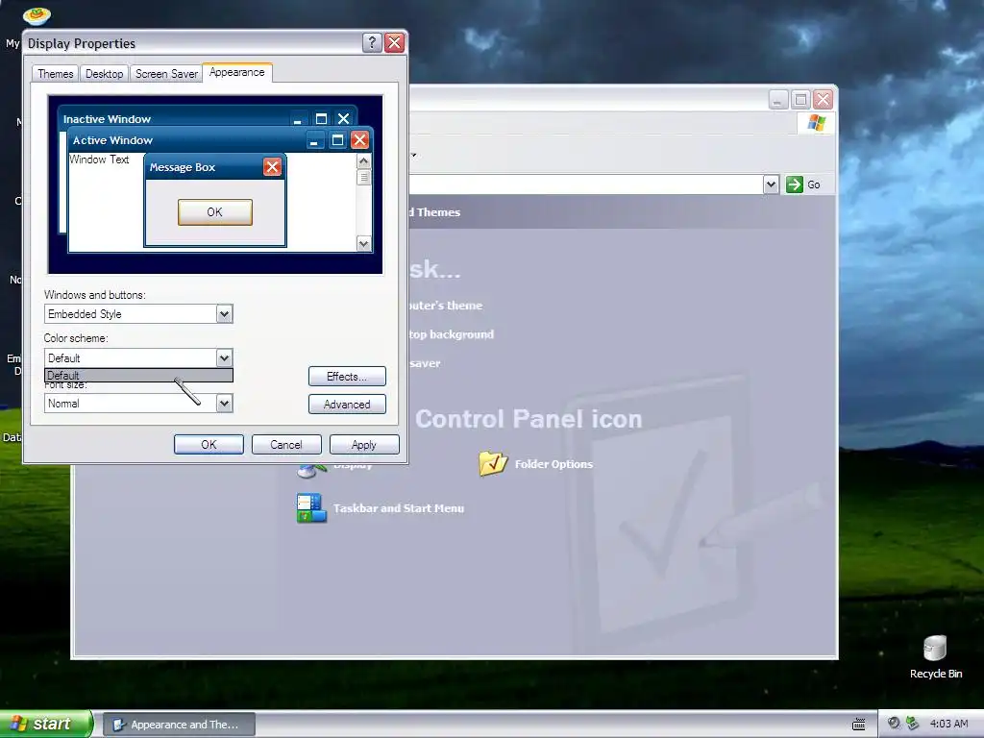Open Taskbar and Start Menu link

point(399,508)
